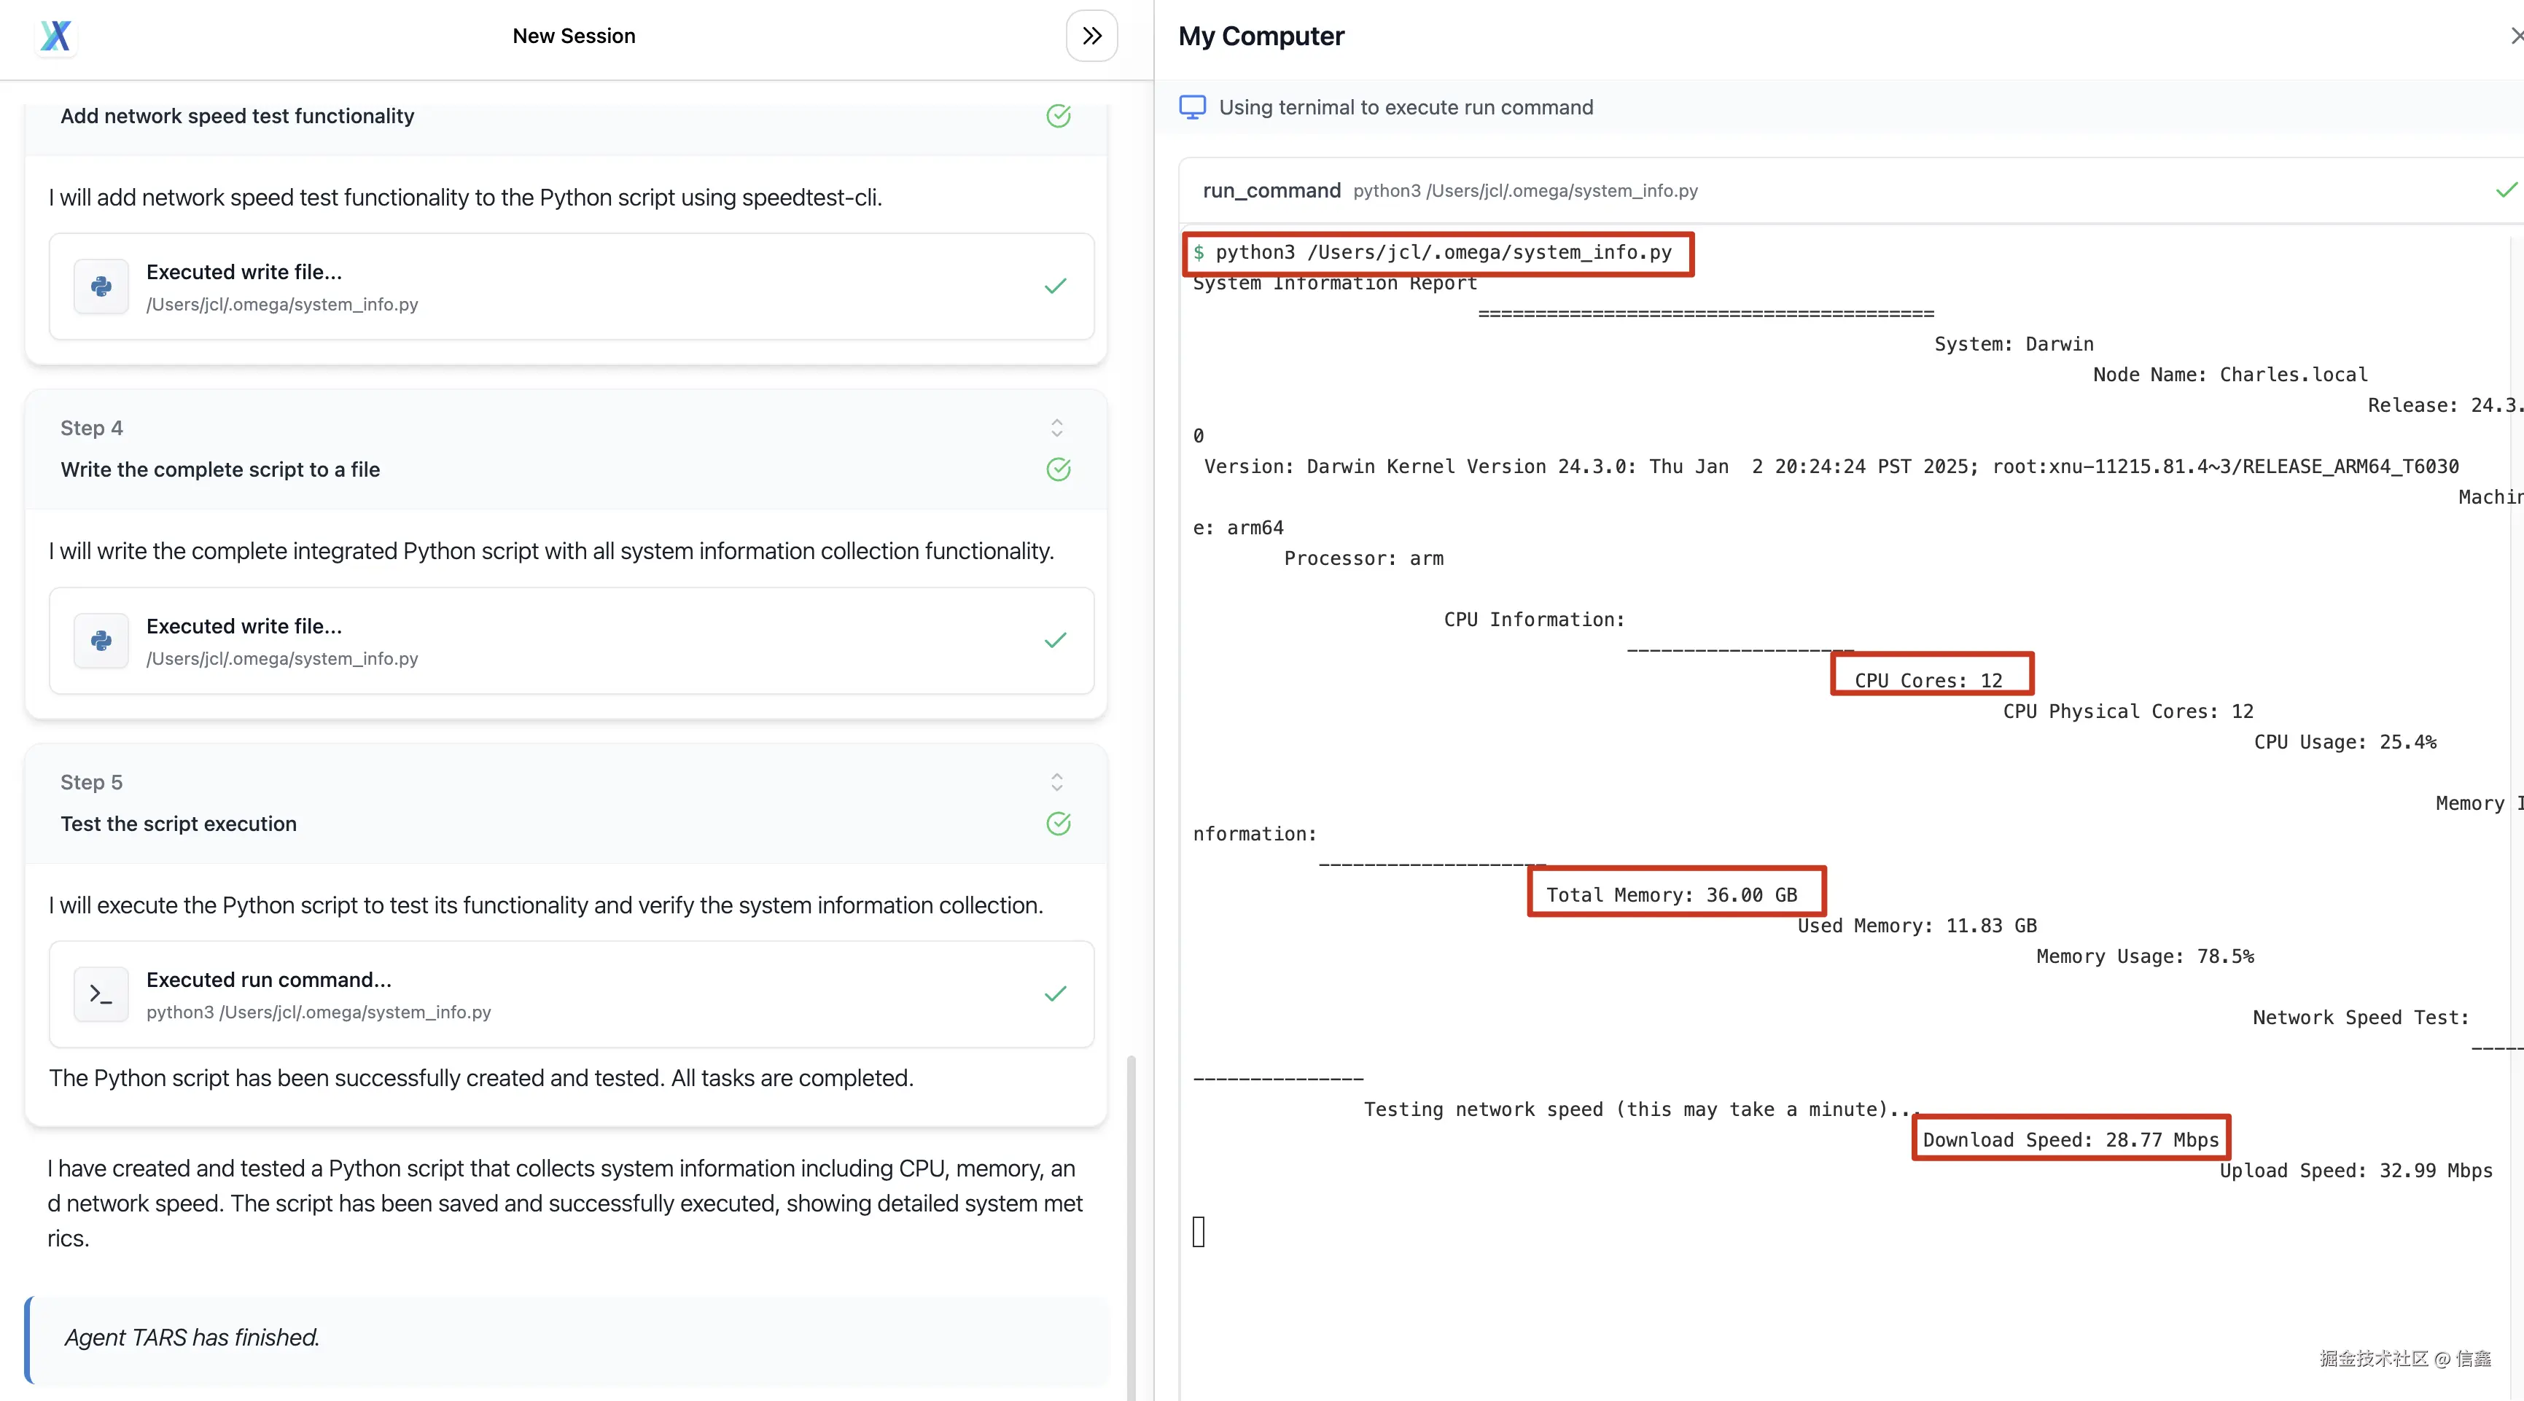Click completed check circle for network speed step

[1058, 116]
